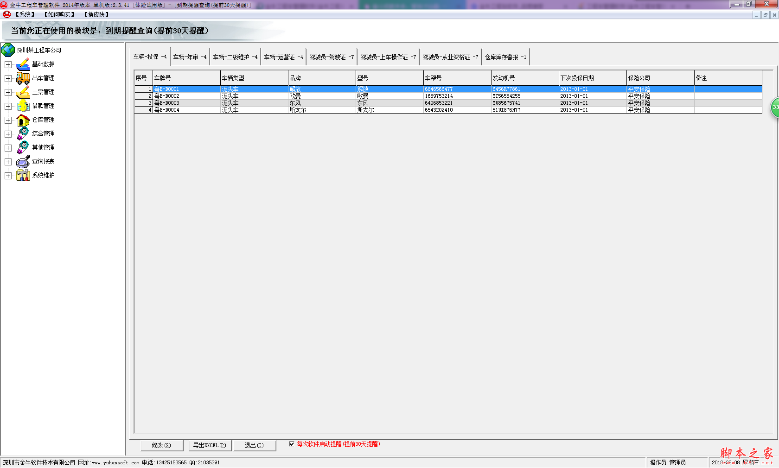Screen dimensions: 779x468
Task: Expand the 基础数据 tree node
Action: tap(8, 64)
